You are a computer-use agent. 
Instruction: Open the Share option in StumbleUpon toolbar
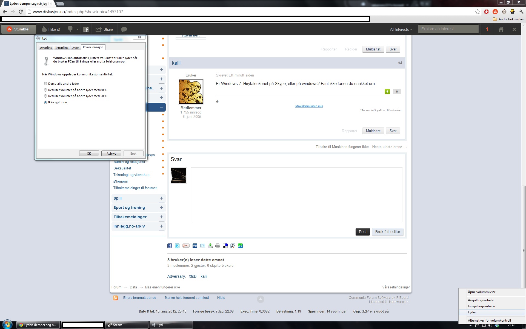(104, 29)
